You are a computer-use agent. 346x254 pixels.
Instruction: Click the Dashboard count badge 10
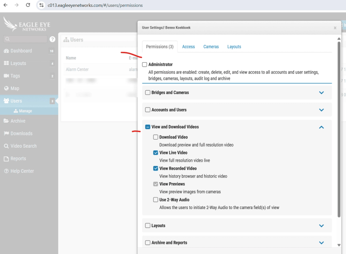point(51,51)
